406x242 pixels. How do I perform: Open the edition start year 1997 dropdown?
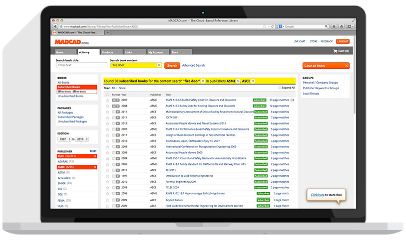click(64, 139)
